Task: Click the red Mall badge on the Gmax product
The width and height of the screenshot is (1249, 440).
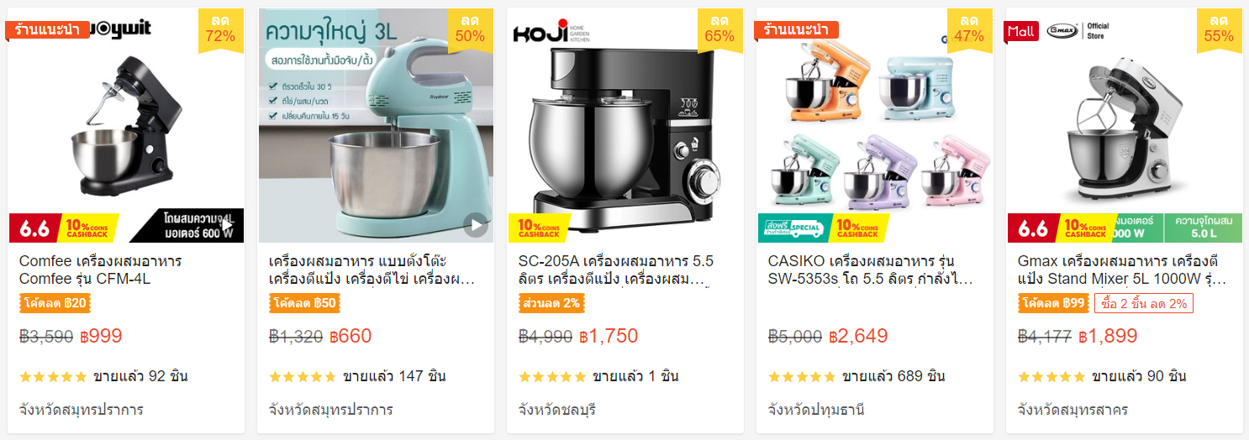Action: tap(1021, 31)
